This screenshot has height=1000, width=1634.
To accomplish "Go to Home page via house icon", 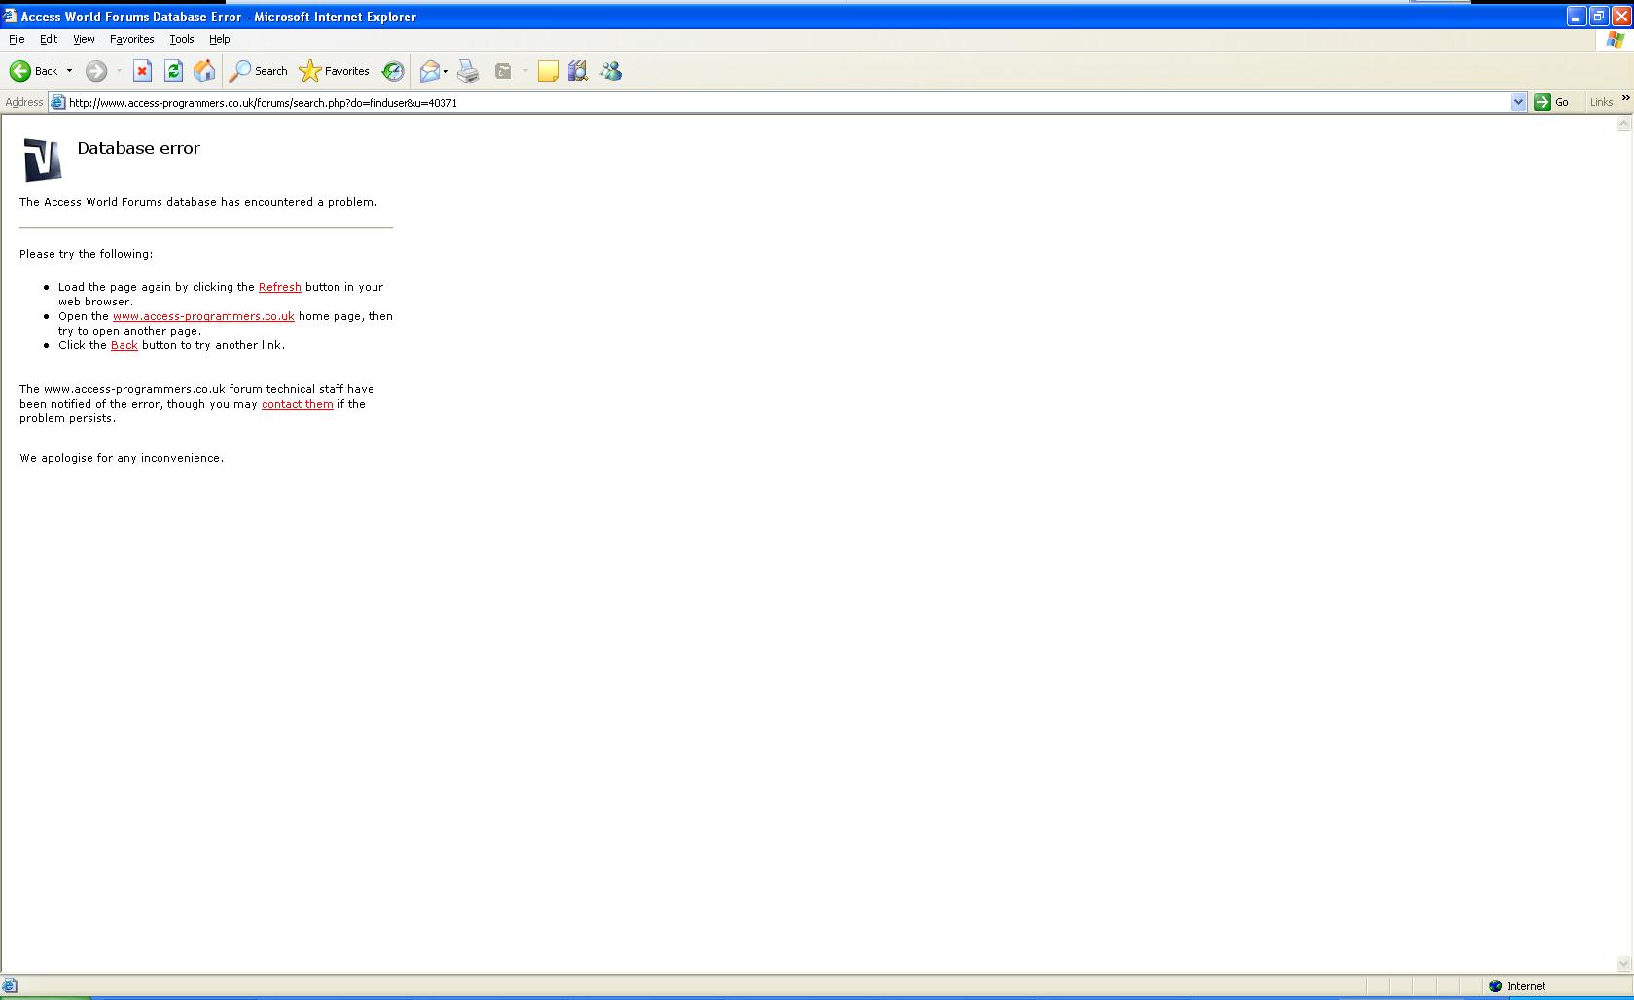I will coord(204,71).
